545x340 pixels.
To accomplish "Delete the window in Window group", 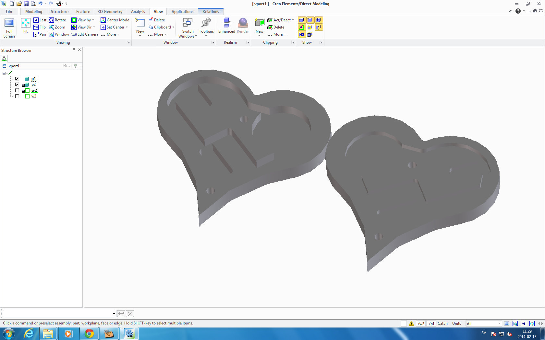I will pos(157,20).
